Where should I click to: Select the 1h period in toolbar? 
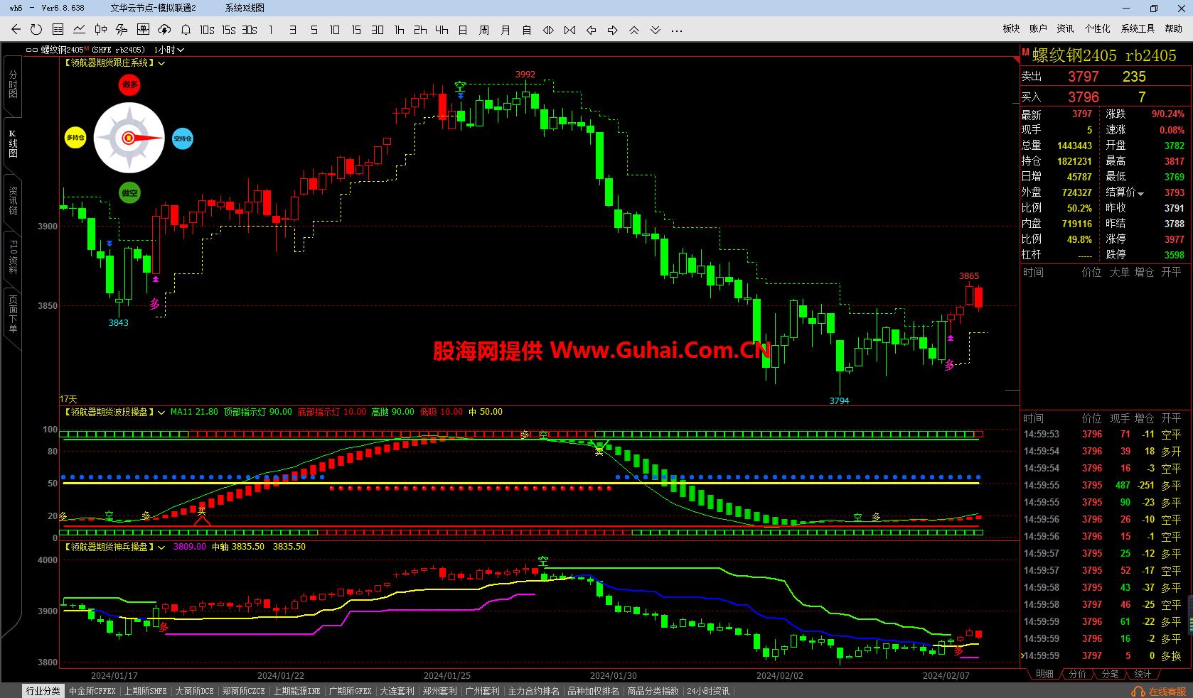point(399,30)
